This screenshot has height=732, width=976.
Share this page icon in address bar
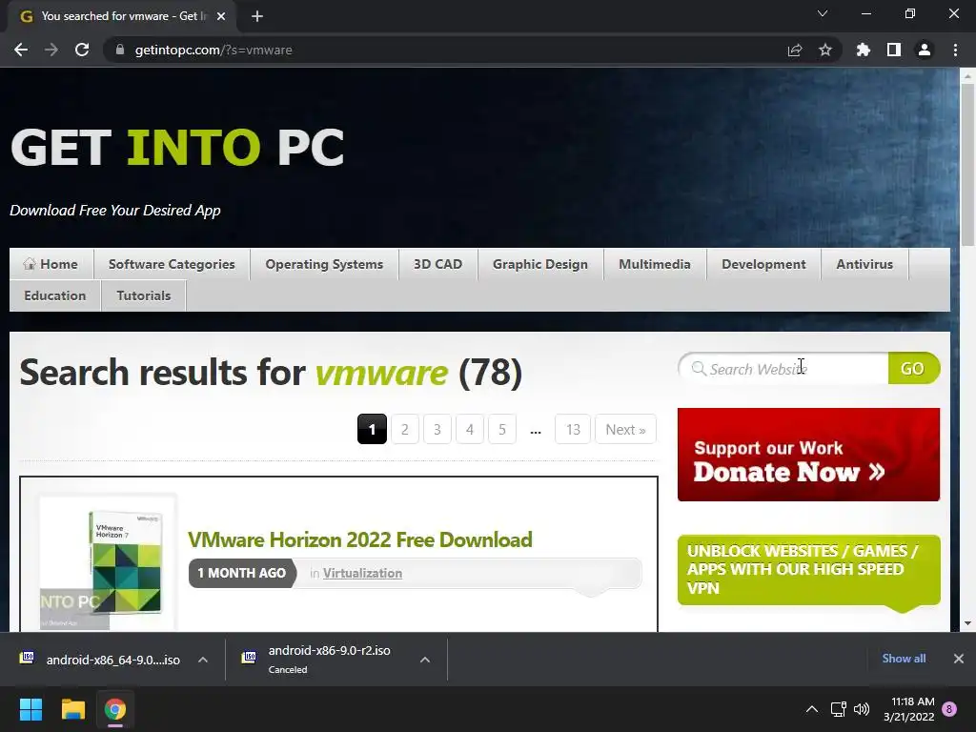(x=795, y=50)
